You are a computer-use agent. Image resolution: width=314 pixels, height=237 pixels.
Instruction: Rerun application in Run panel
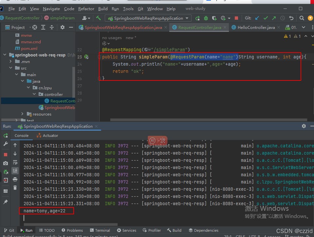(x=6, y=136)
